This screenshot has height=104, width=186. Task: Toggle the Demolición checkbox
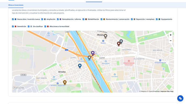13,27
